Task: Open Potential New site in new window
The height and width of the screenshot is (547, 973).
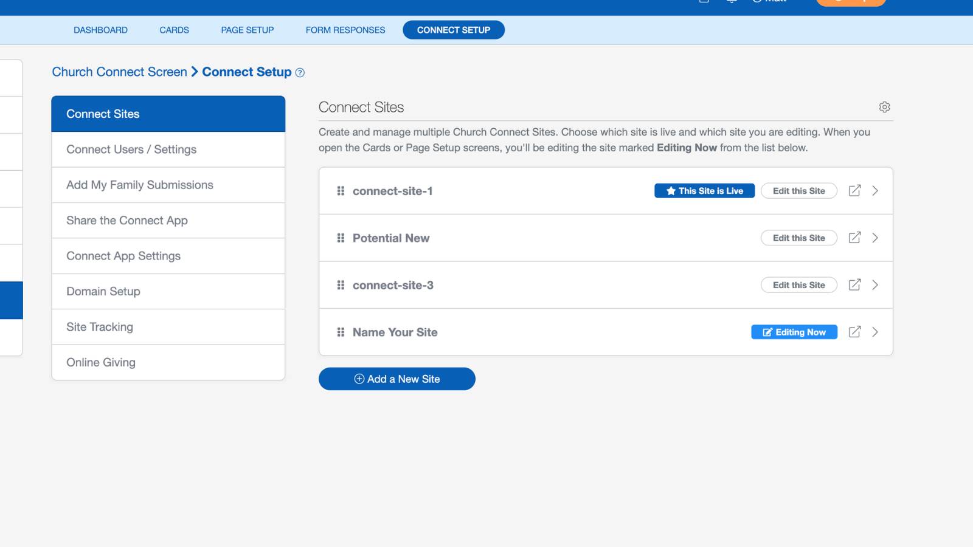Action: point(854,238)
